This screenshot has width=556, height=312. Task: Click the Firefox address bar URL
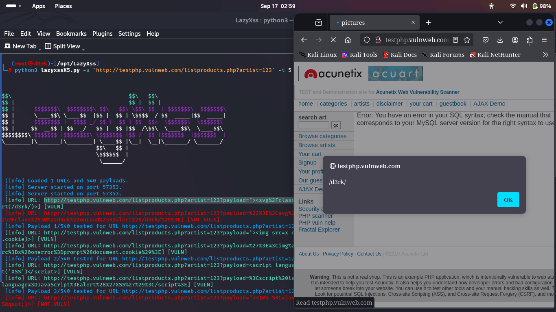point(417,40)
